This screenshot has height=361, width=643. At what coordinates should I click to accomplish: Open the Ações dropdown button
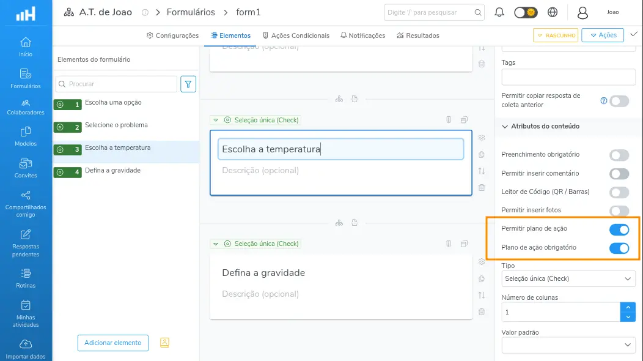click(603, 35)
